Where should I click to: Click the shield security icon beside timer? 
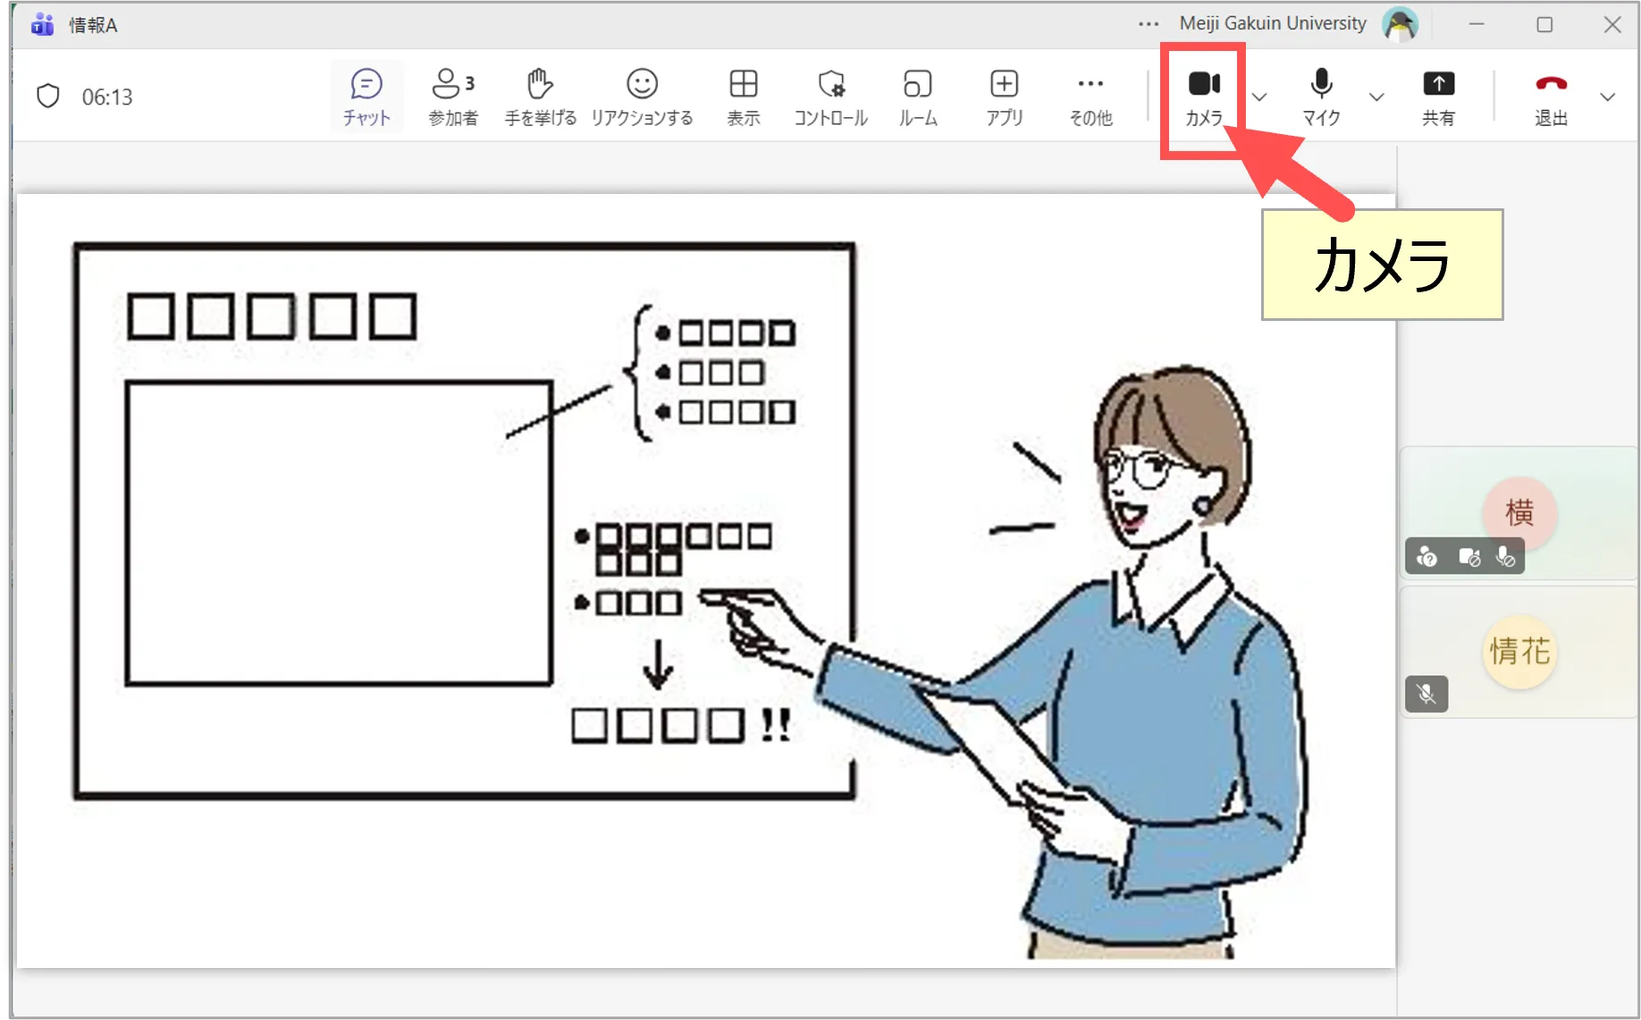48,97
